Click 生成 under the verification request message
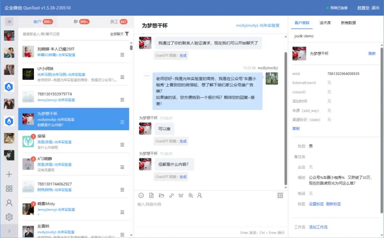This screenshot has height=238, width=384. pyautogui.click(x=183, y=55)
